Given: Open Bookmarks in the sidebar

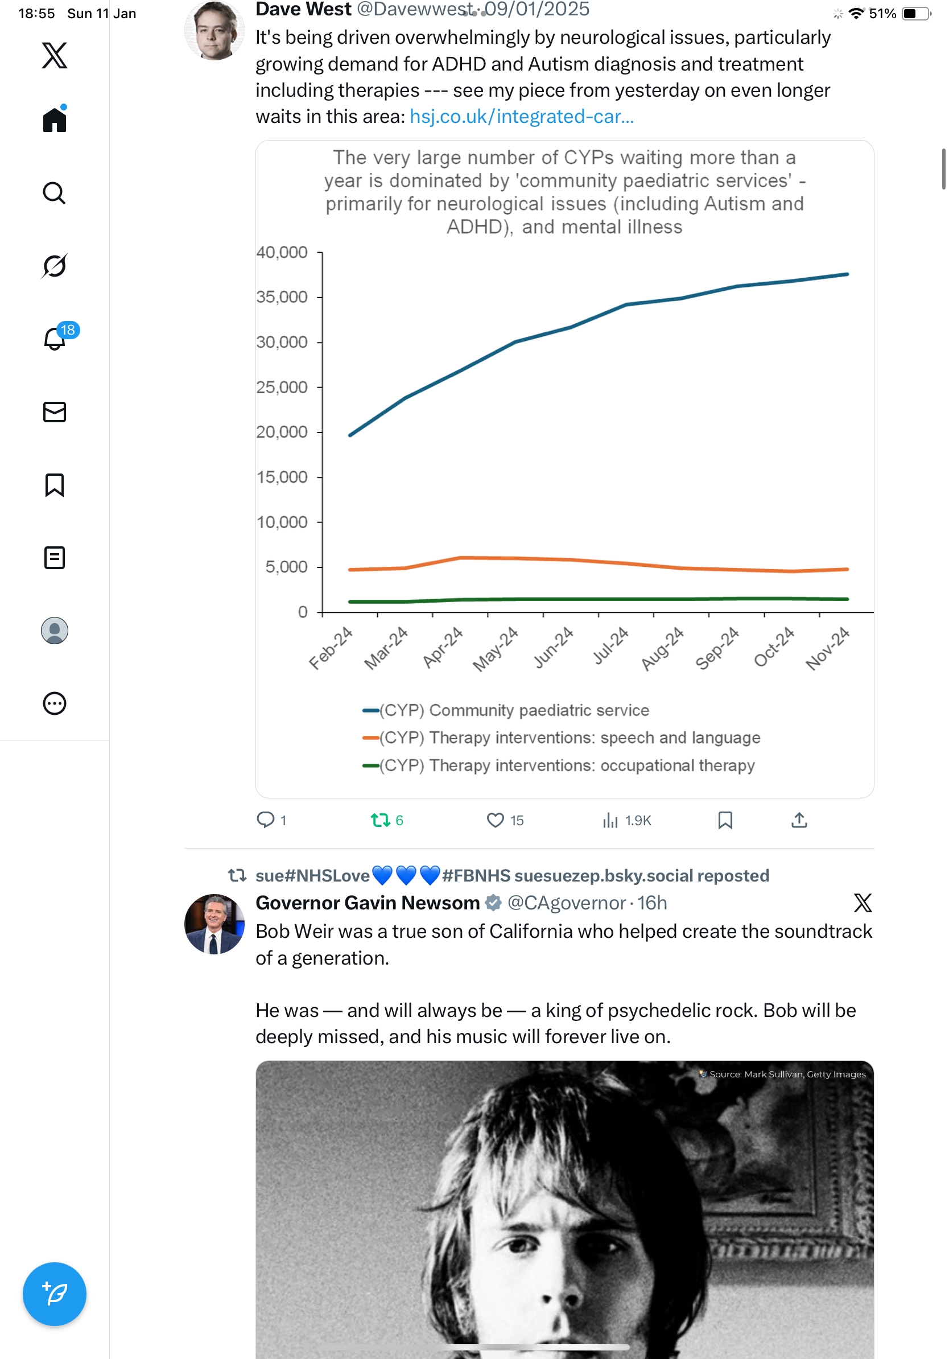Looking at the screenshot, I should pos(55,485).
